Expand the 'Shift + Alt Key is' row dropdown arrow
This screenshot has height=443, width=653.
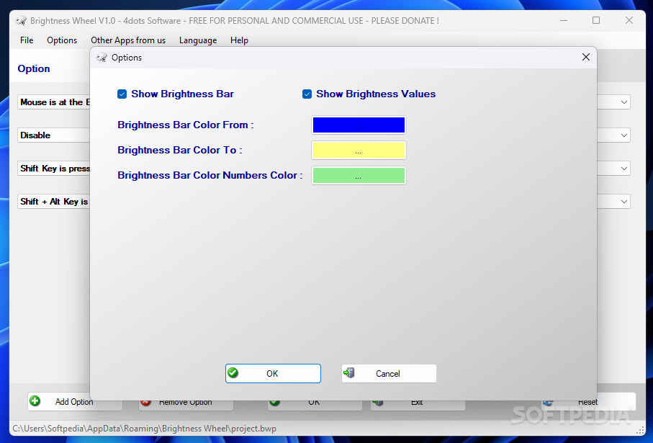[624, 202]
